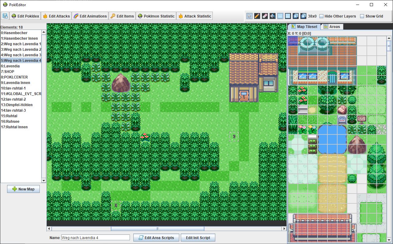Select the dark-framed checkered layer icon
The image size is (393, 244).
click(288, 16)
